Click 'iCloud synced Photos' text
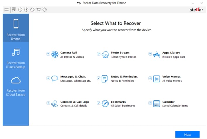207x139 pixels. click(123, 57)
